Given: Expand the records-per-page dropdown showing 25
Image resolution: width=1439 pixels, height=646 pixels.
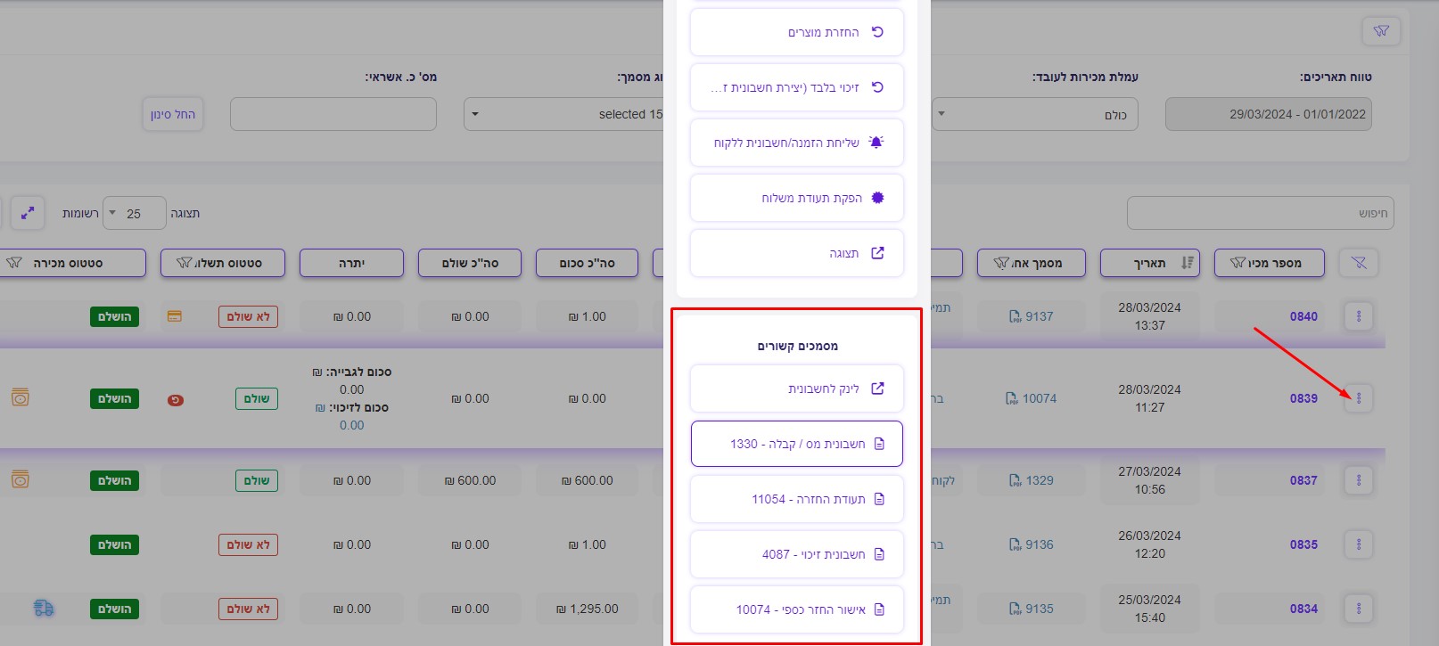Looking at the screenshot, I should [134, 214].
